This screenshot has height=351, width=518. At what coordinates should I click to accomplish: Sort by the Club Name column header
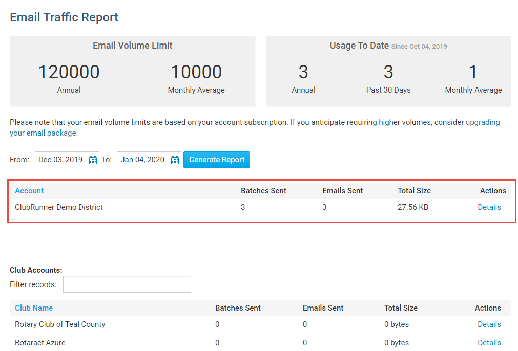click(34, 308)
